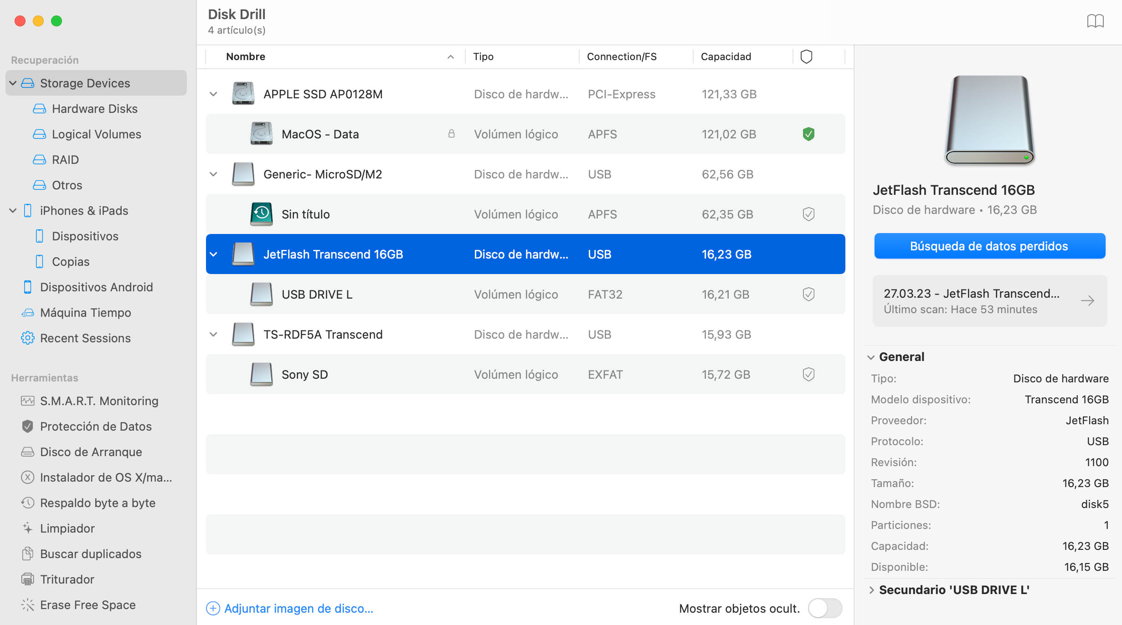Collapse the TS-RDF5A Transcend row

coord(213,334)
